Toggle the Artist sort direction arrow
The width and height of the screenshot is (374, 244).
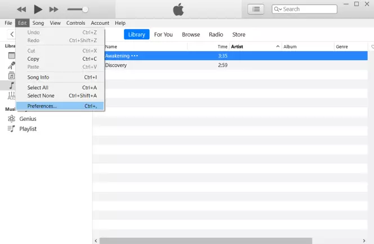(278, 47)
